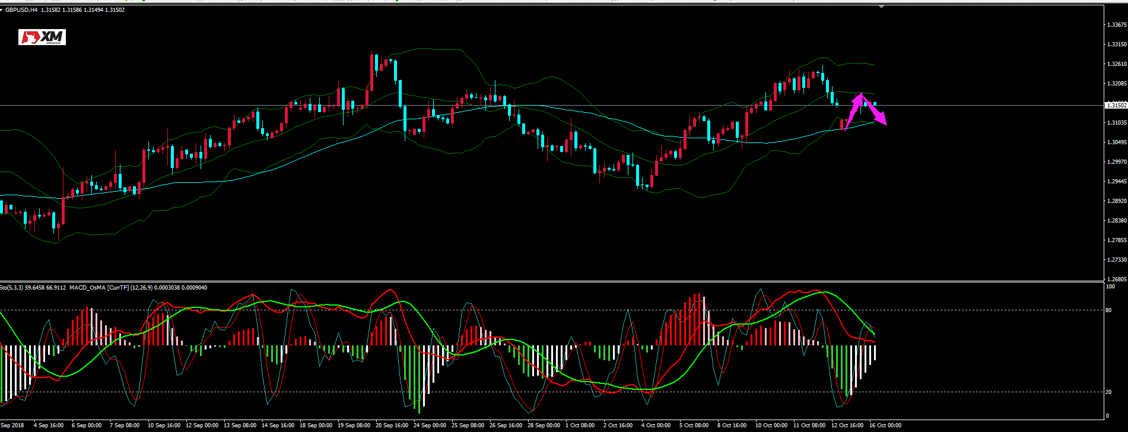Click the '20 Sep 16:00' time axis label
1128x432 pixels.
click(x=392, y=425)
